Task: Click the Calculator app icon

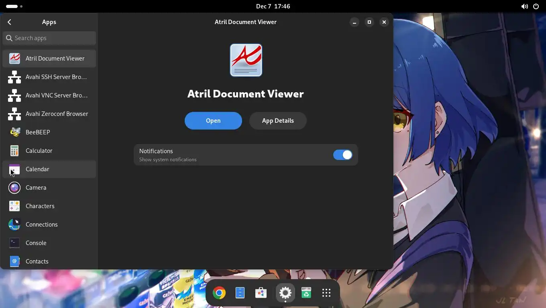Action: tap(14, 151)
